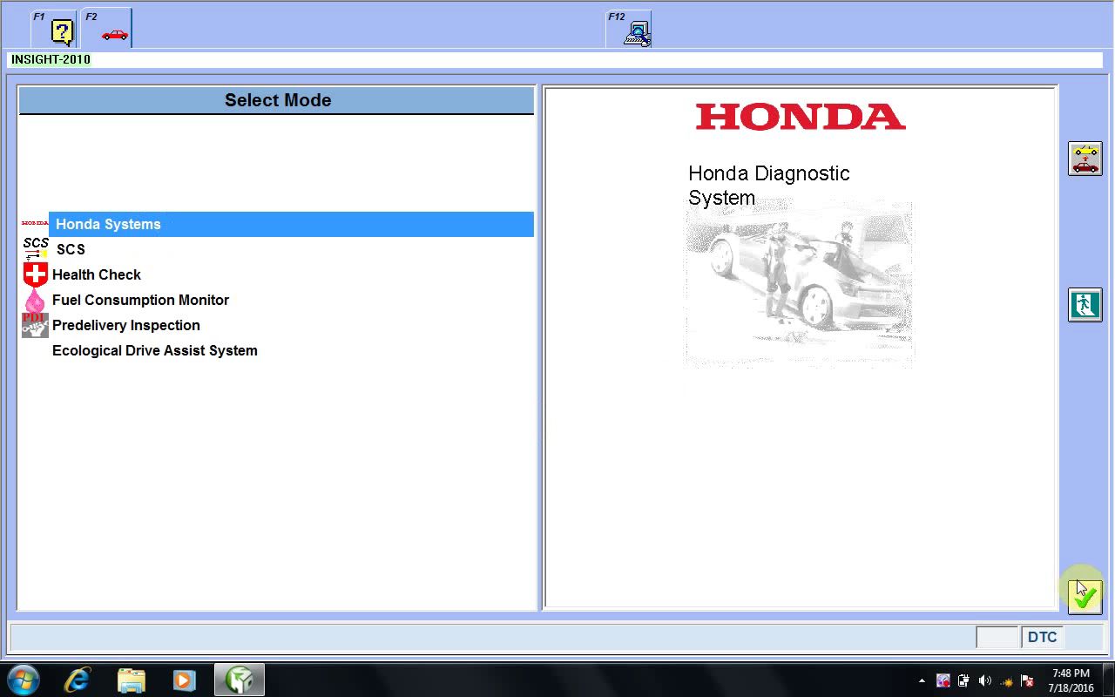This screenshot has width=1115, height=697.
Task: Click the Select Mode header
Action: tap(277, 100)
